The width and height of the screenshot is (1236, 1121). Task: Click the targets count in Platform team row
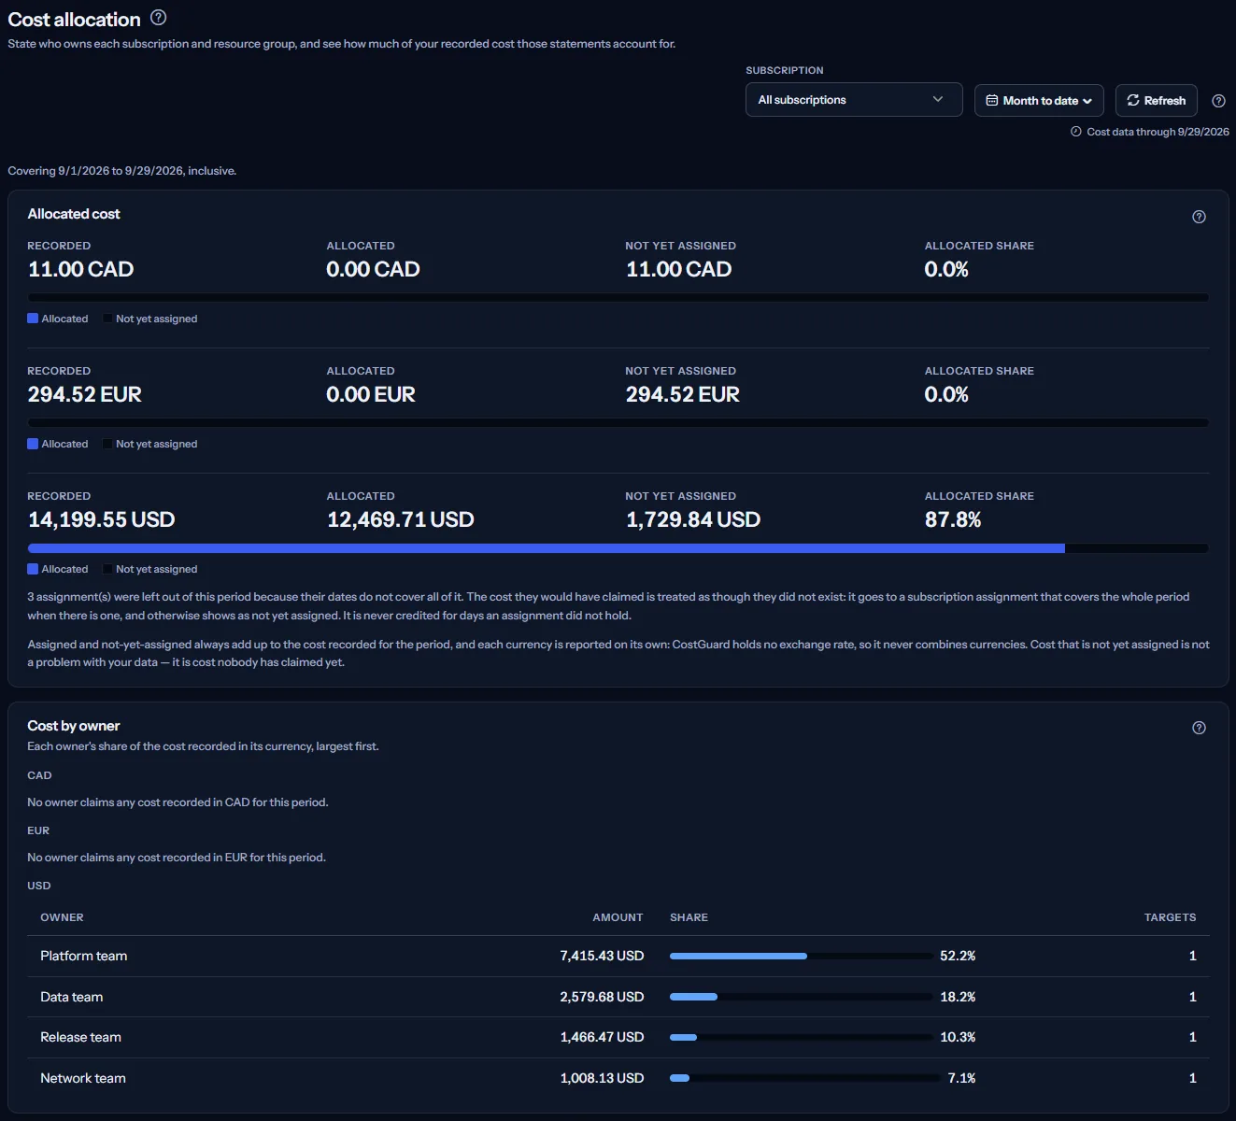tap(1192, 956)
